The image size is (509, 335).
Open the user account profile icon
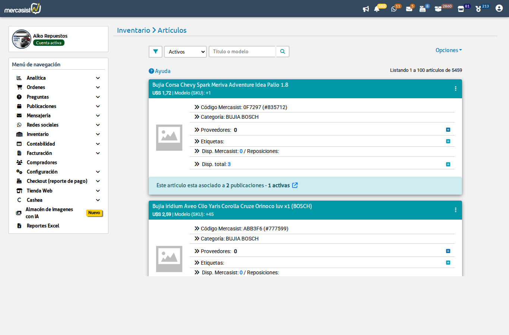499,8
